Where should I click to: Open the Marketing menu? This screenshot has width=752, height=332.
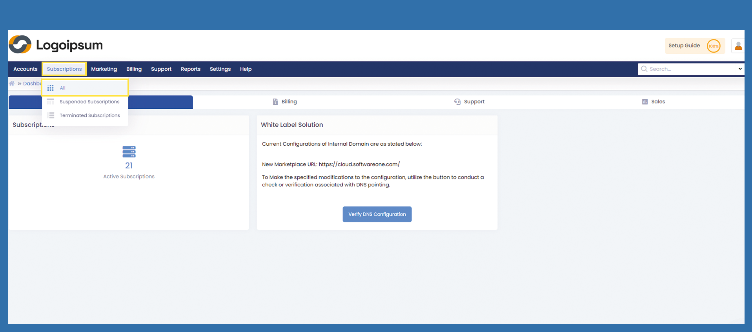coord(104,69)
